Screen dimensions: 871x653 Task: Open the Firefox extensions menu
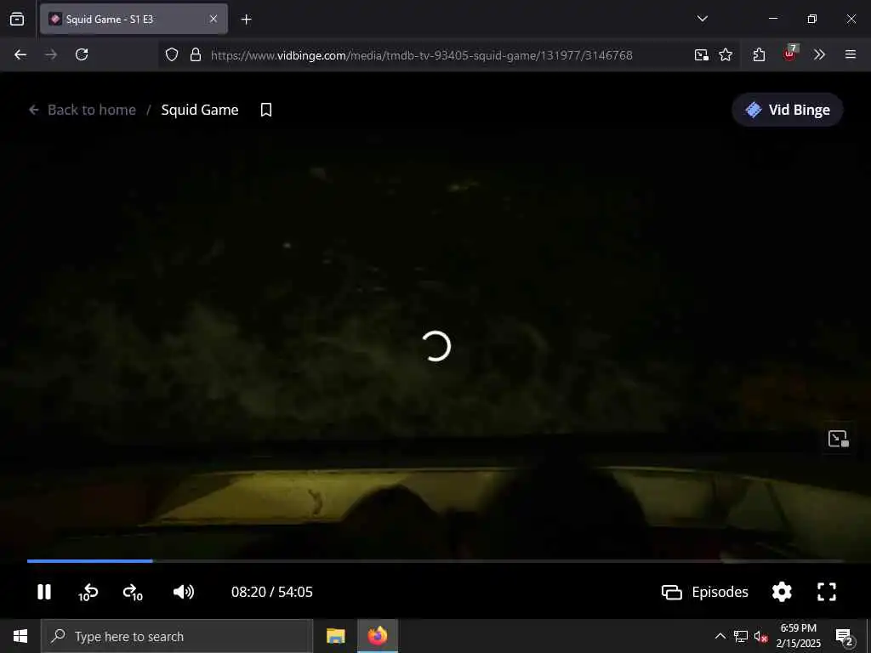759,54
